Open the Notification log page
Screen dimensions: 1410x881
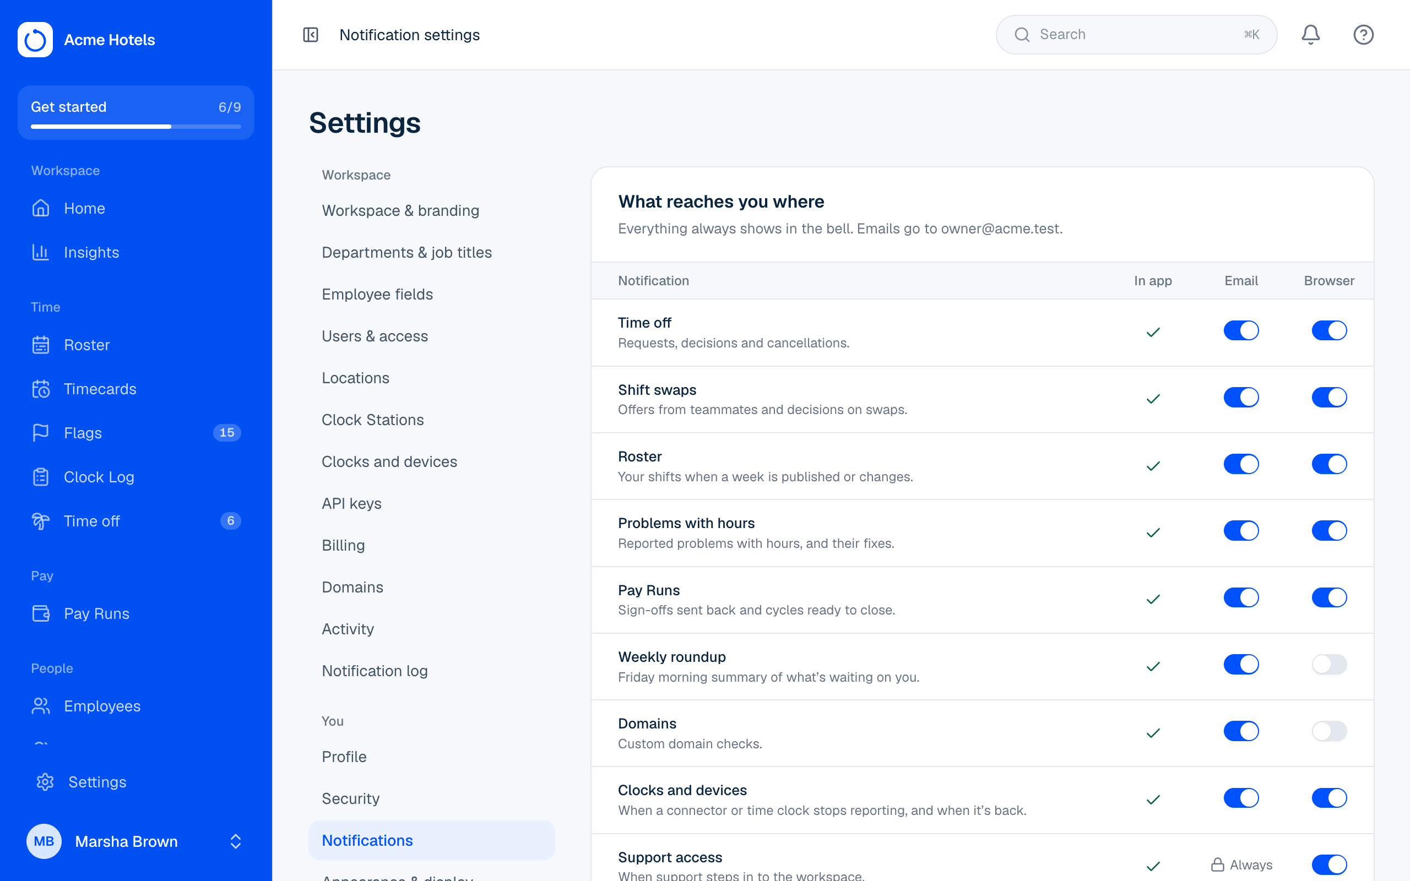click(x=432, y=671)
